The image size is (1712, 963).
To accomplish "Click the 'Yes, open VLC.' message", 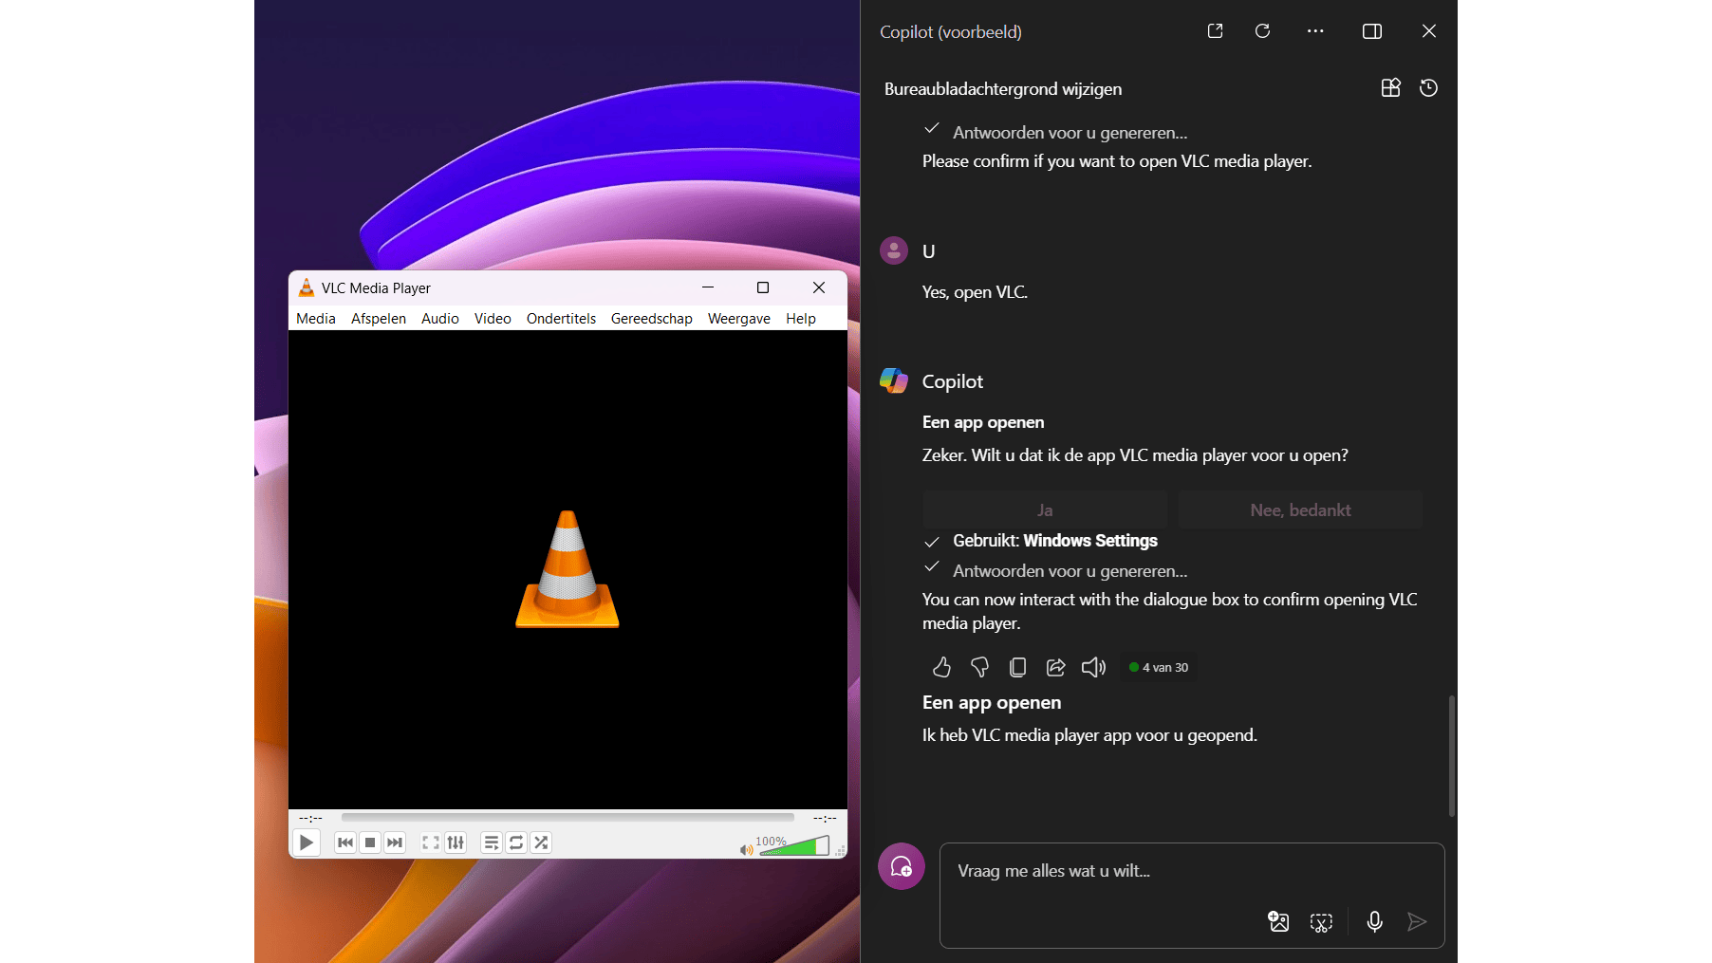I will coord(975,292).
